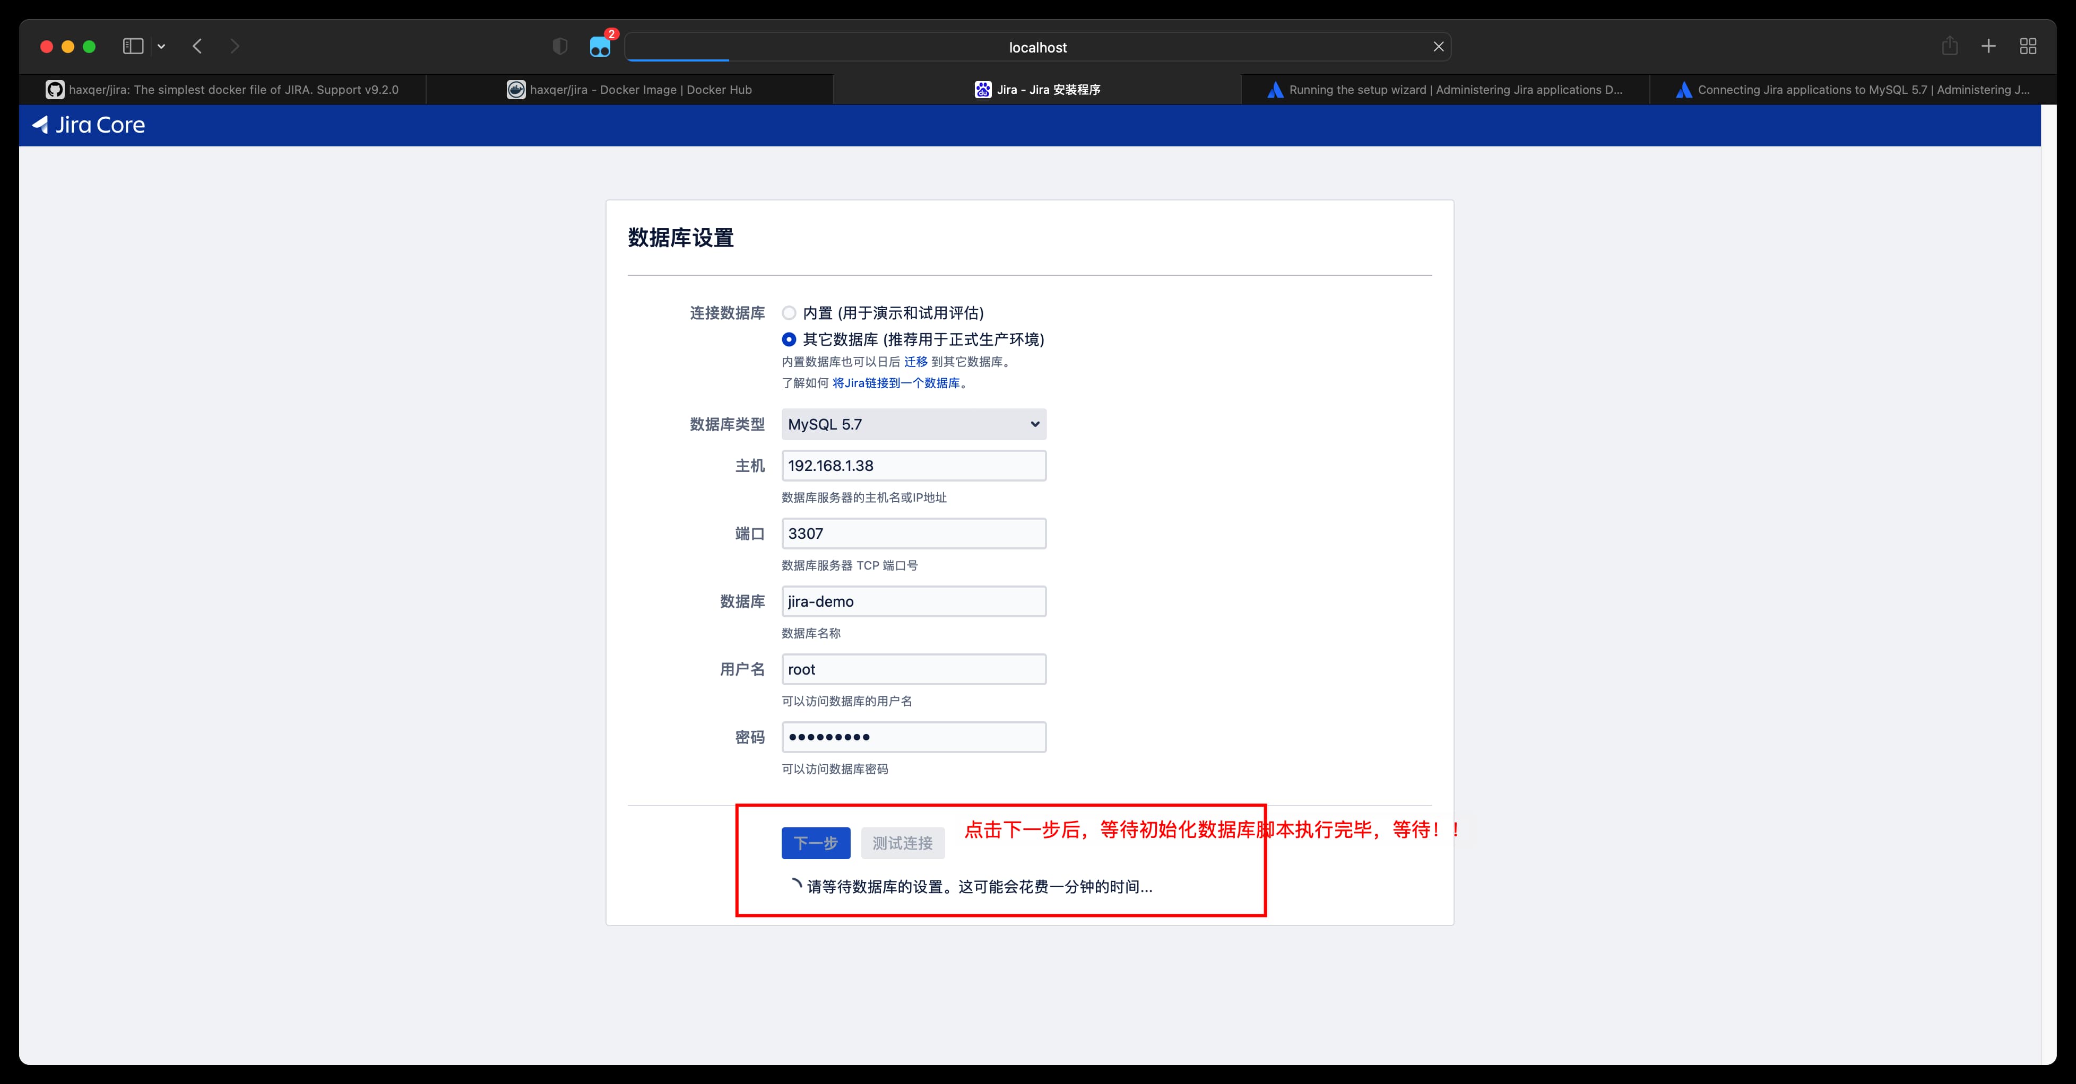Open the extension icon with badge 2
The width and height of the screenshot is (2076, 1084).
point(601,45)
